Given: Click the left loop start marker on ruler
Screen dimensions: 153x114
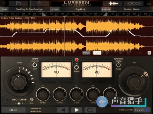Looking at the screenshot, I should [43, 14].
